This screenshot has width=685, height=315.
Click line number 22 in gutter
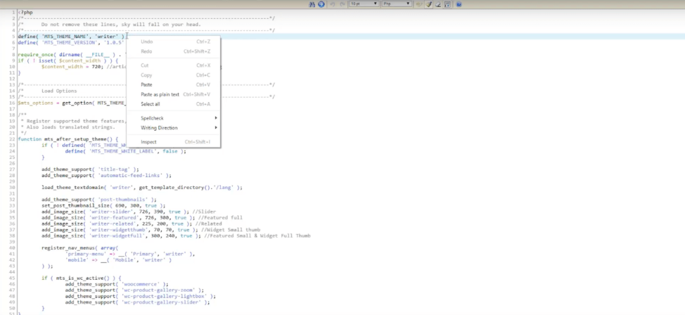pyautogui.click(x=12, y=139)
